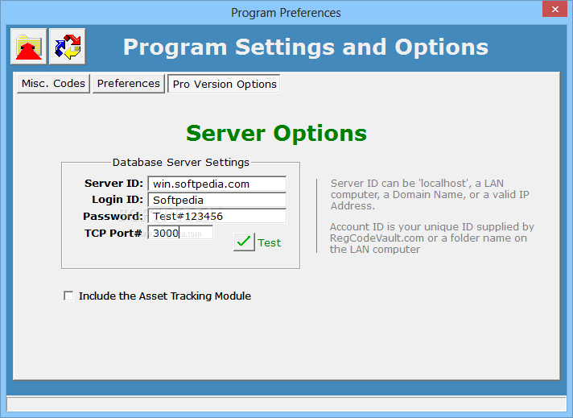573x418 pixels.
Task: Click the Server ID input field
Action: tap(217, 184)
